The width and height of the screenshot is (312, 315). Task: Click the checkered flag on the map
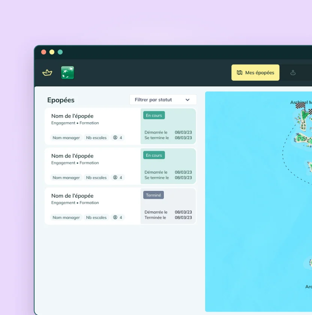click(x=301, y=106)
